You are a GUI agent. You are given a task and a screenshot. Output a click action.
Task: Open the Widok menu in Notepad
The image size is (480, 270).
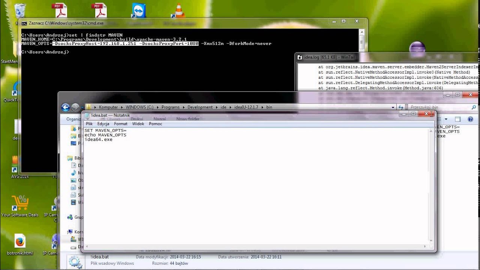[138, 124]
